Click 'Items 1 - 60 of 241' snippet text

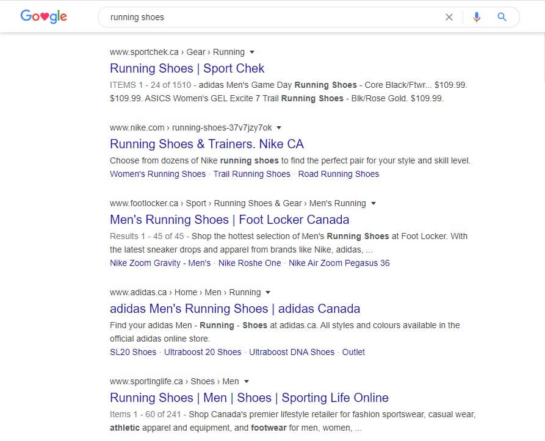pyautogui.click(x=146, y=415)
